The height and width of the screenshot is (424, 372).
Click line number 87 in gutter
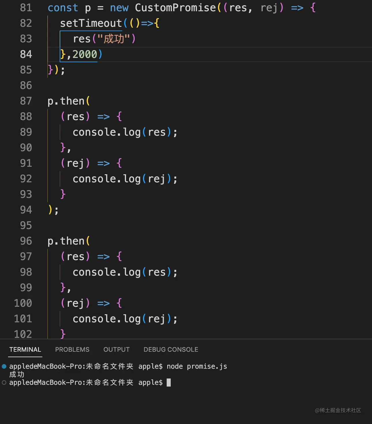26,101
